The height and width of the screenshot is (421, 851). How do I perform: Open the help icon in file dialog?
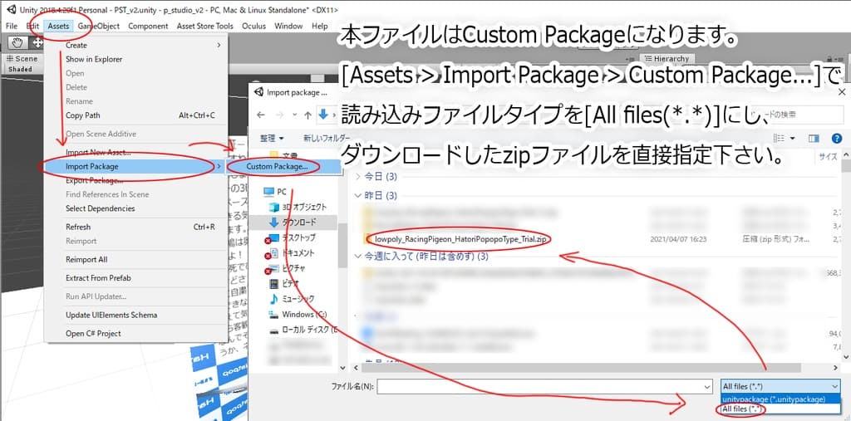point(836,139)
